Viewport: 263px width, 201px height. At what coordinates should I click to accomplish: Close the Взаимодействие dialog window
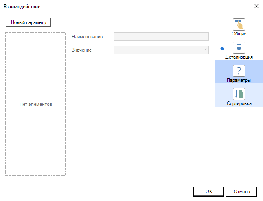click(256, 6)
